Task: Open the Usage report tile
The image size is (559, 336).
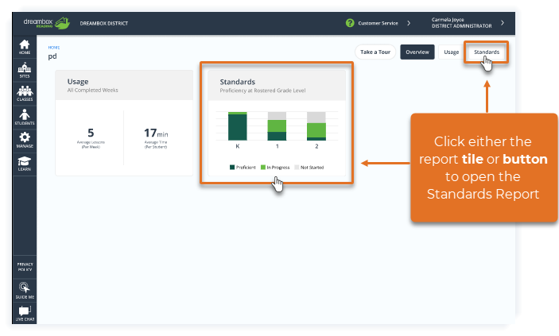Action: point(124,122)
